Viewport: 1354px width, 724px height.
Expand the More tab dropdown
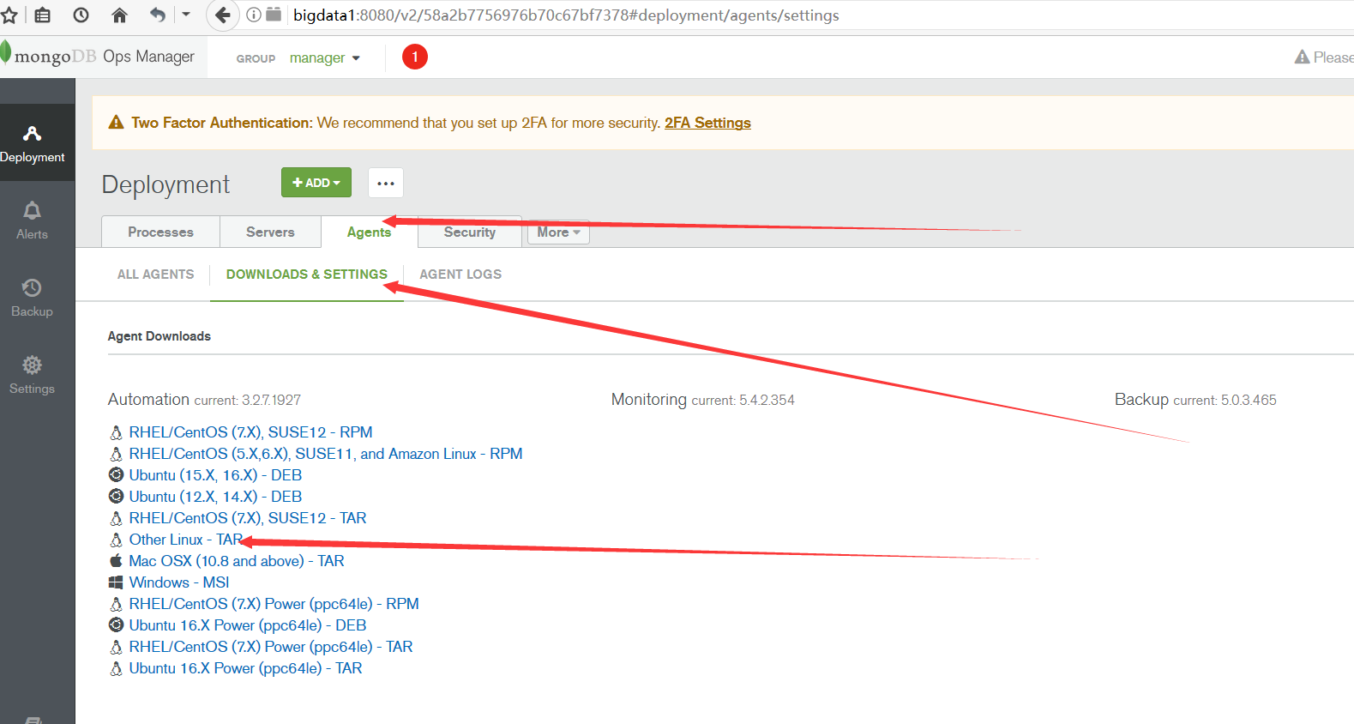point(559,232)
